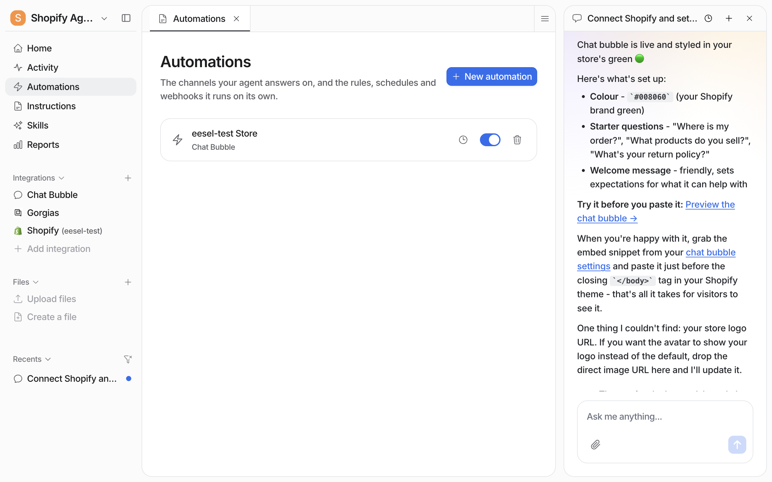
Task: Close the Automations tab
Action: tap(236, 19)
